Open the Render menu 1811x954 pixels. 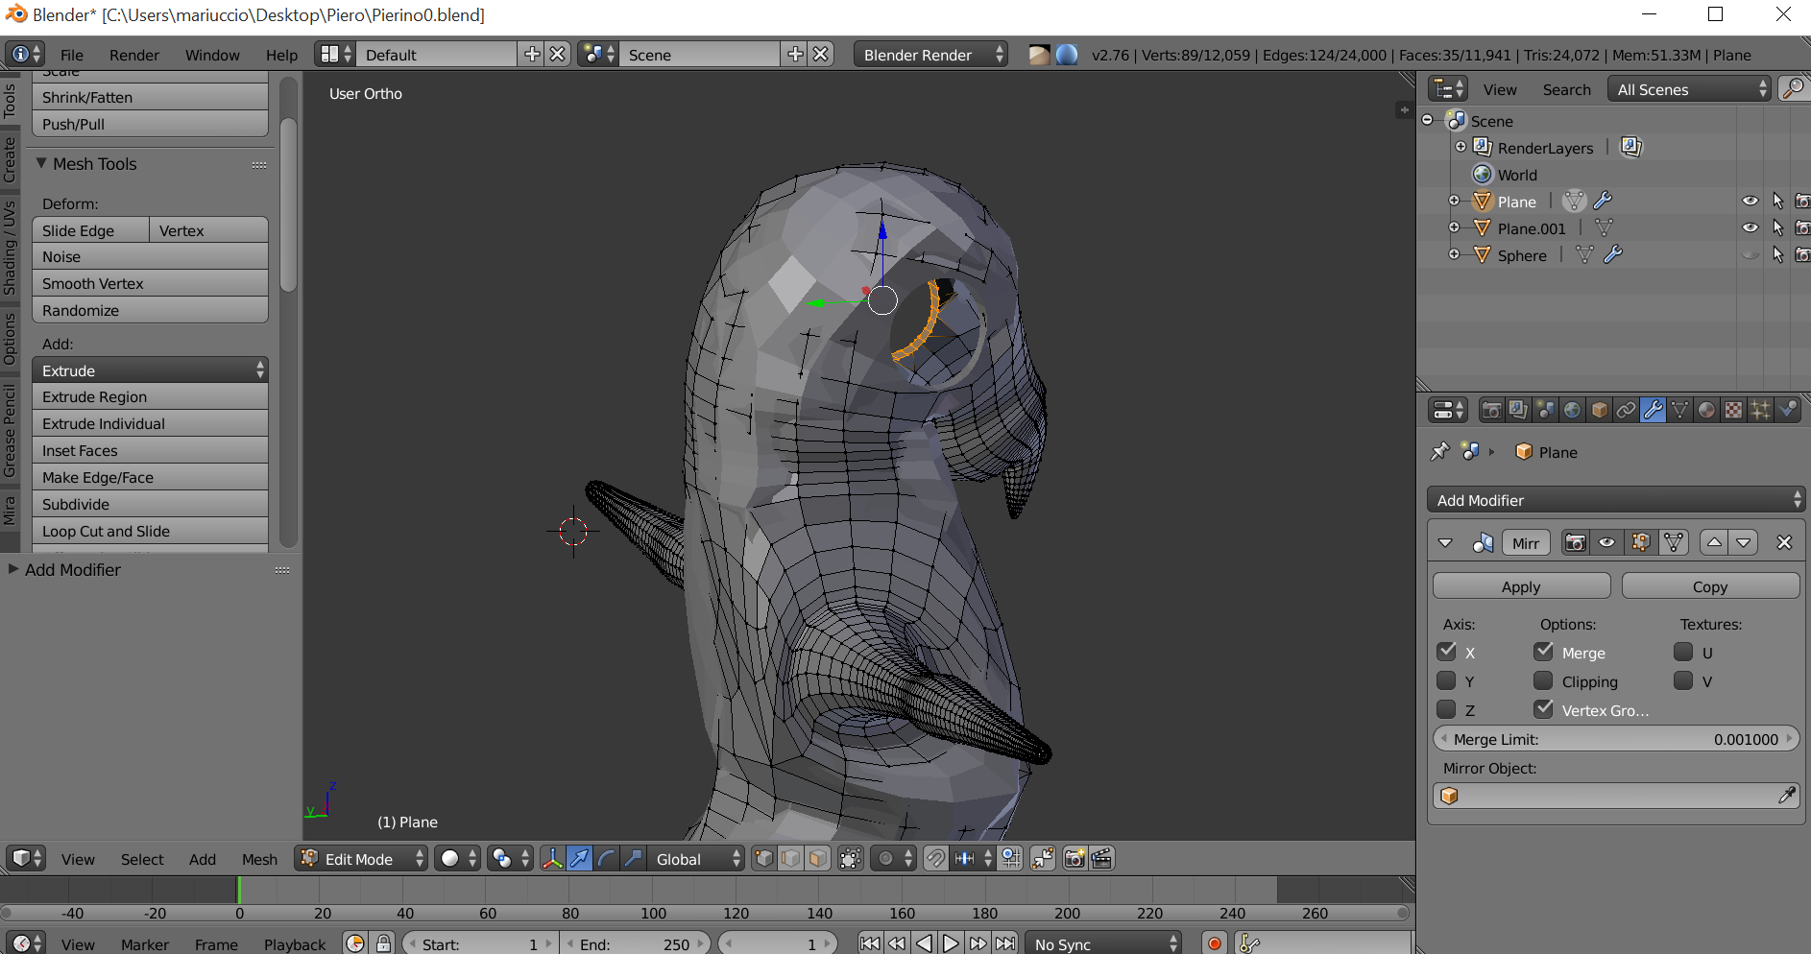[x=134, y=55]
